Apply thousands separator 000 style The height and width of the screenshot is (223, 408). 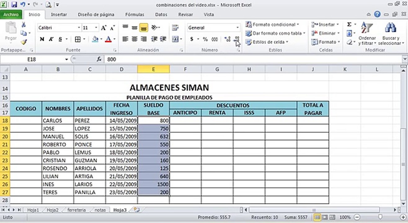pos(215,39)
